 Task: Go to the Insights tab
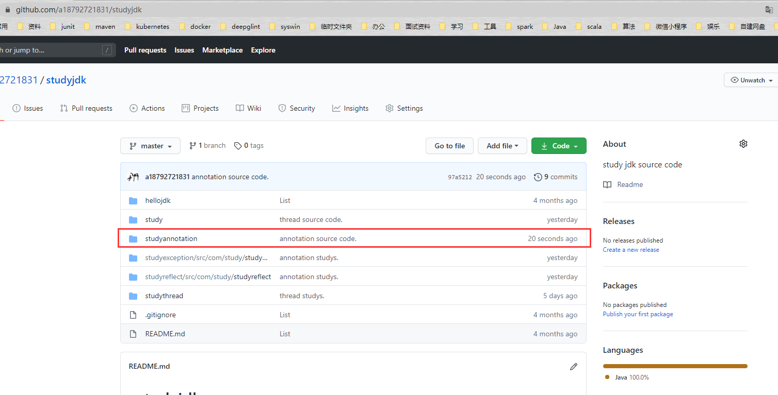click(x=350, y=109)
